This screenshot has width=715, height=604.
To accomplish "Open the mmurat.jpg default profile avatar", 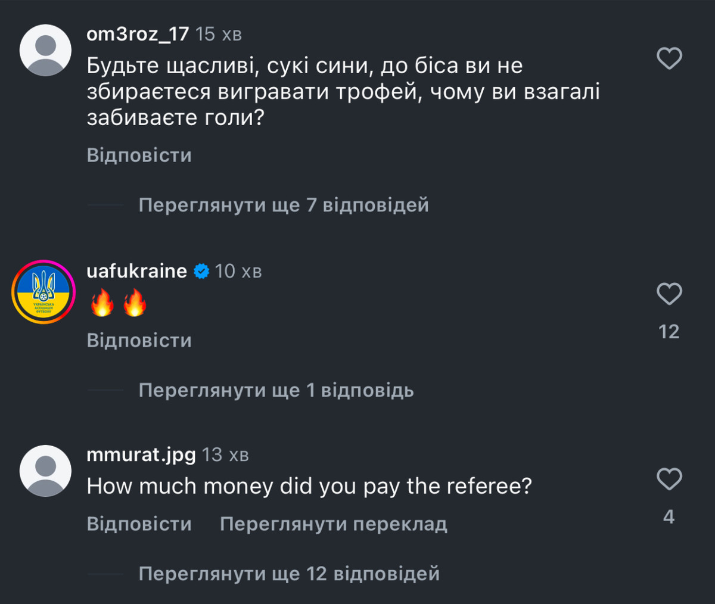I will [45, 471].
